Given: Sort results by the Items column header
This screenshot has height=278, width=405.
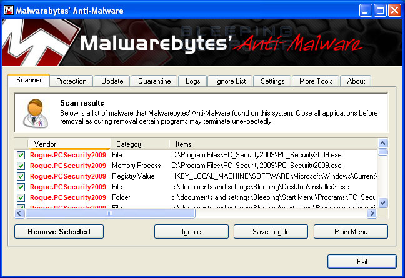Looking at the screenshot, I should pyautogui.click(x=274, y=144).
